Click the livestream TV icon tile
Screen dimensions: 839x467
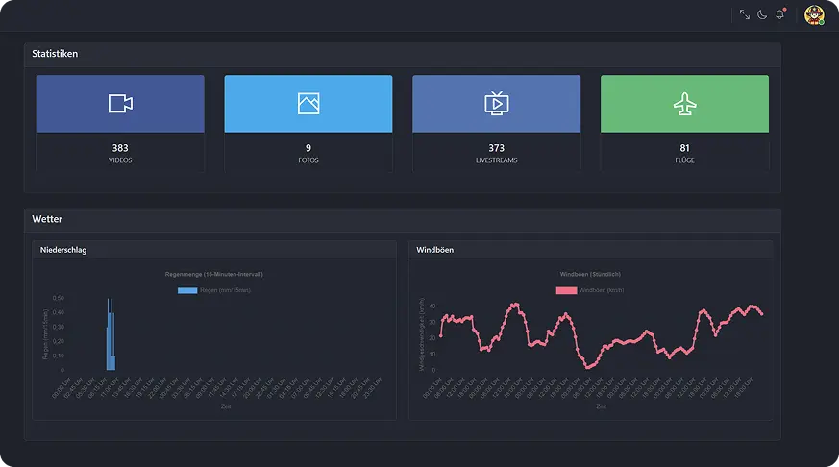pyautogui.click(x=496, y=104)
